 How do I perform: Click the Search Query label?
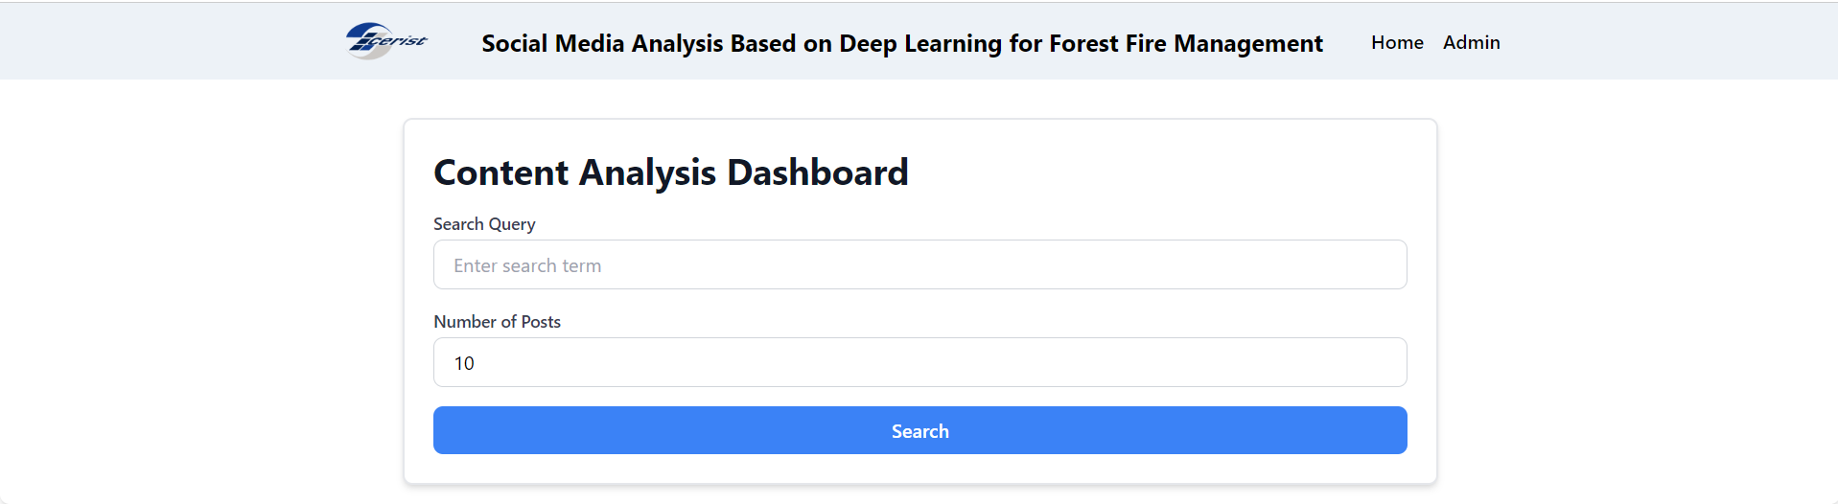tap(484, 224)
